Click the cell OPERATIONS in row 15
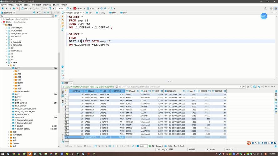Image resolution: width=278 pixels, height=156 pixels. 92,137
